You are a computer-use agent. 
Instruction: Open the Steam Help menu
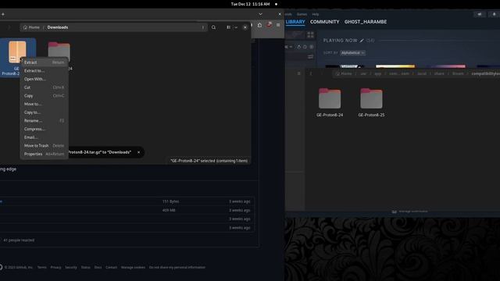316,14
